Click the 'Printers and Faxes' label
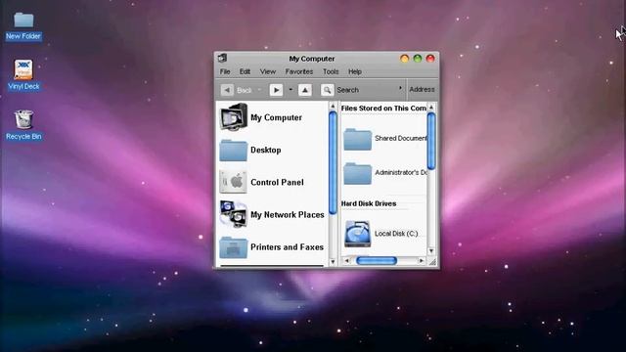 click(287, 247)
